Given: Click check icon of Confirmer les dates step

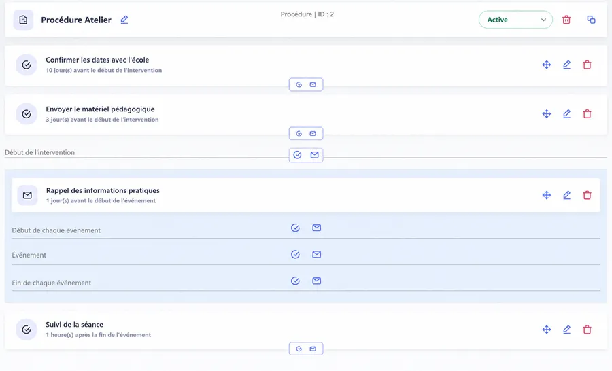Looking at the screenshot, I should (x=26, y=65).
